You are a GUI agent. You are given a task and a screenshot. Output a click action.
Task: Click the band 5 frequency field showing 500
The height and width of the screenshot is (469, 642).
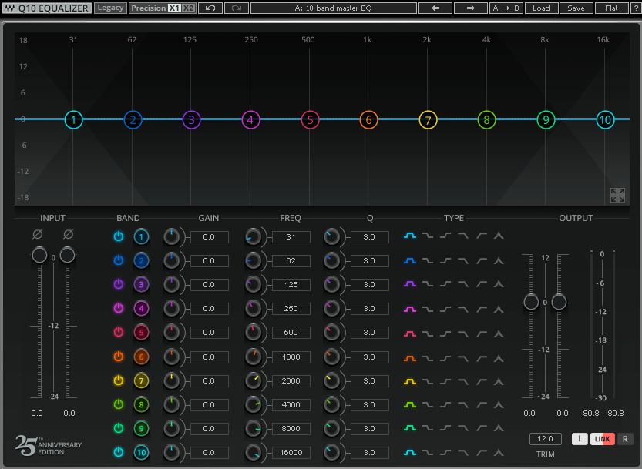click(x=291, y=333)
